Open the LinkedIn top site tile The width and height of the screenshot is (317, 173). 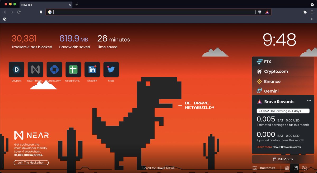click(x=92, y=69)
